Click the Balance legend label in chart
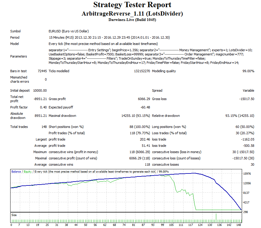Screen dimensions: 261x228 coord(16,172)
